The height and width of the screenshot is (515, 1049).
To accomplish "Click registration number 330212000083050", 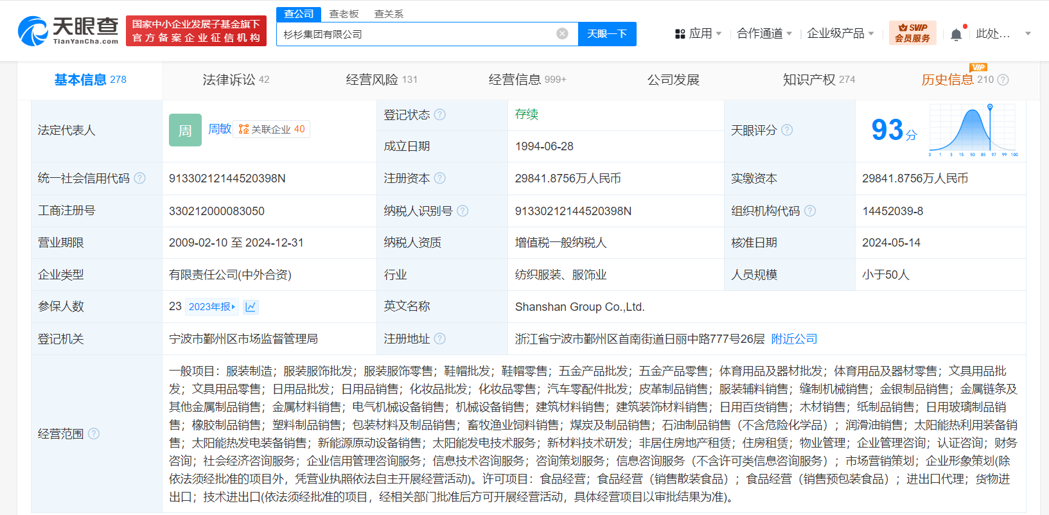I will (x=216, y=211).
